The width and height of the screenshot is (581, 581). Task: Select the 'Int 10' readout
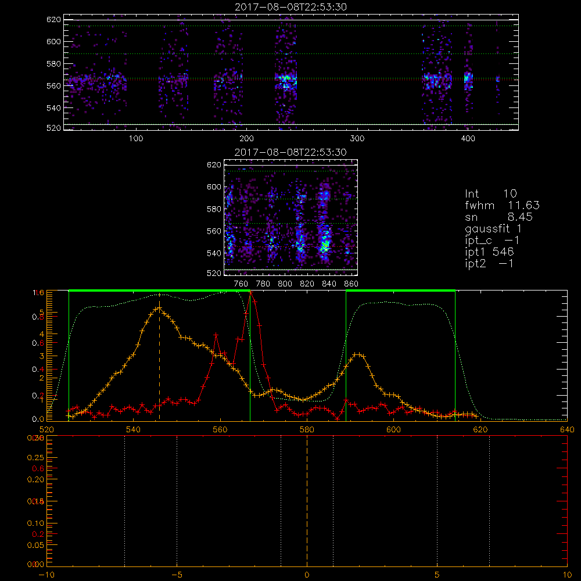491,194
